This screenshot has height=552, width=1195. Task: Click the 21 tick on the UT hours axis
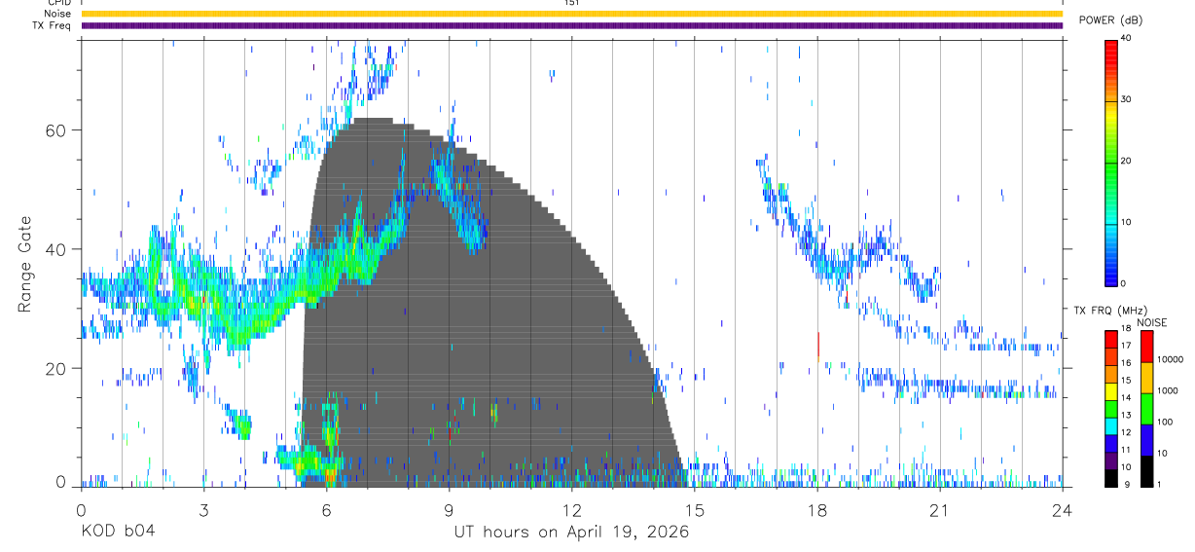940,509
